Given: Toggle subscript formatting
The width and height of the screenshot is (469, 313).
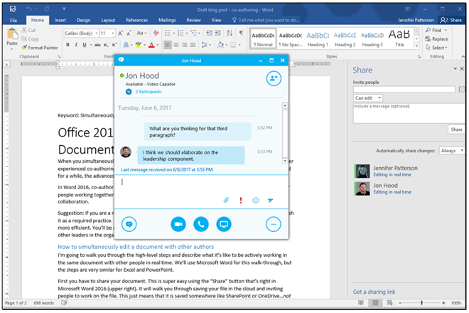Looking at the screenshot, I should tap(106, 45).
